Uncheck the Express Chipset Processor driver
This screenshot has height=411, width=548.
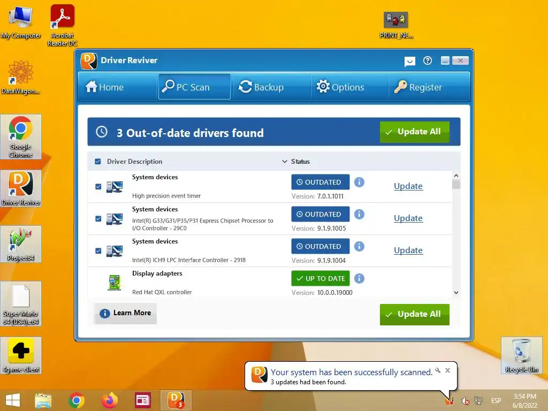pyautogui.click(x=98, y=219)
